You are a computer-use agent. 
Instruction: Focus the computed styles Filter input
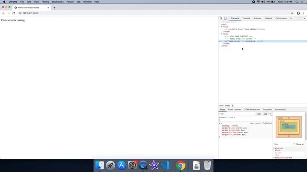click(x=283, y=144)
